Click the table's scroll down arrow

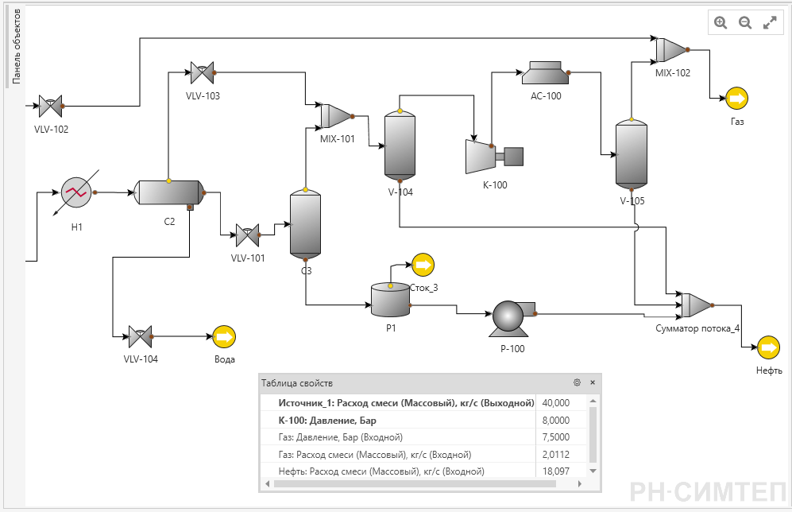(x=593, y=471)
